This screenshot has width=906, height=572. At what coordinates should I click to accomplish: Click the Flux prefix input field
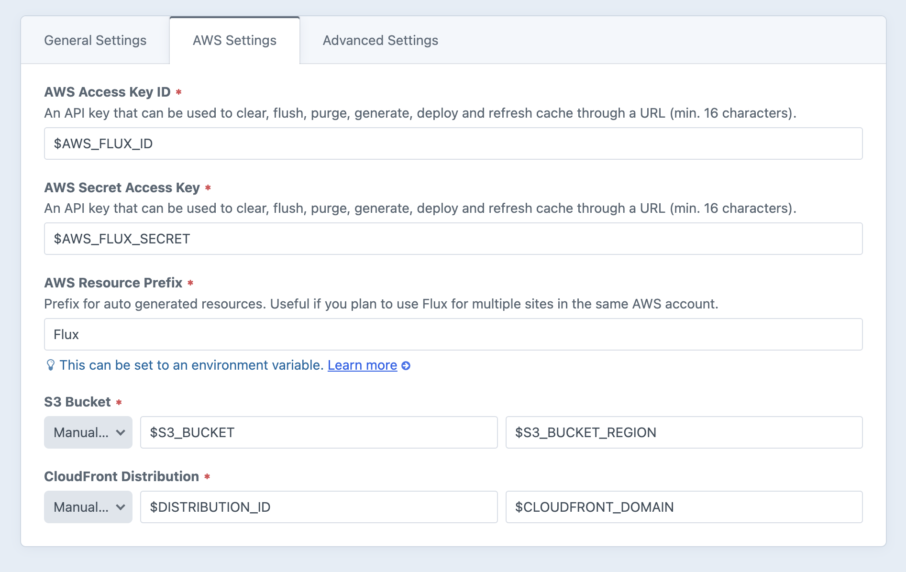(x=453, y=334)
